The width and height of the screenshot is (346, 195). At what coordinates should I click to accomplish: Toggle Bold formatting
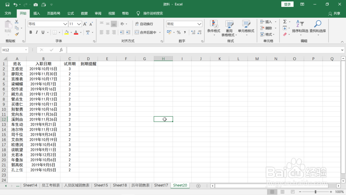(x=31, y=32)
